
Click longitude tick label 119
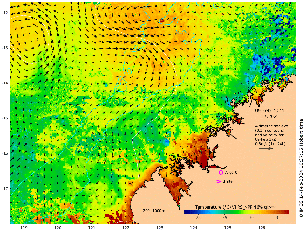coord(24,228)
